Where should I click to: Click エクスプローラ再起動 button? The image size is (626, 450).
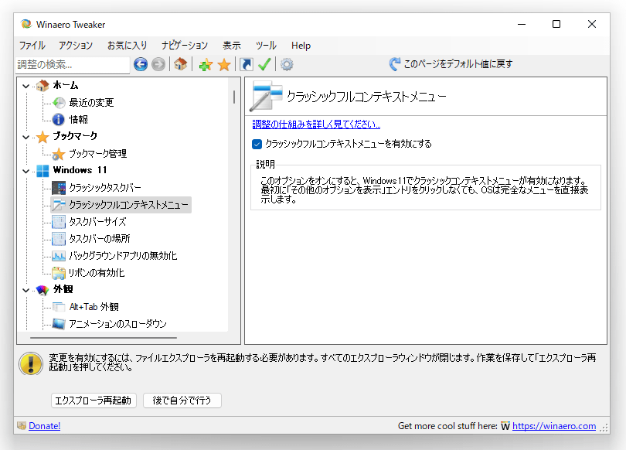94,400
